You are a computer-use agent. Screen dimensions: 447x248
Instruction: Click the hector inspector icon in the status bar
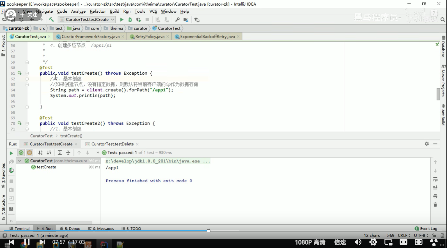point(442,235)
